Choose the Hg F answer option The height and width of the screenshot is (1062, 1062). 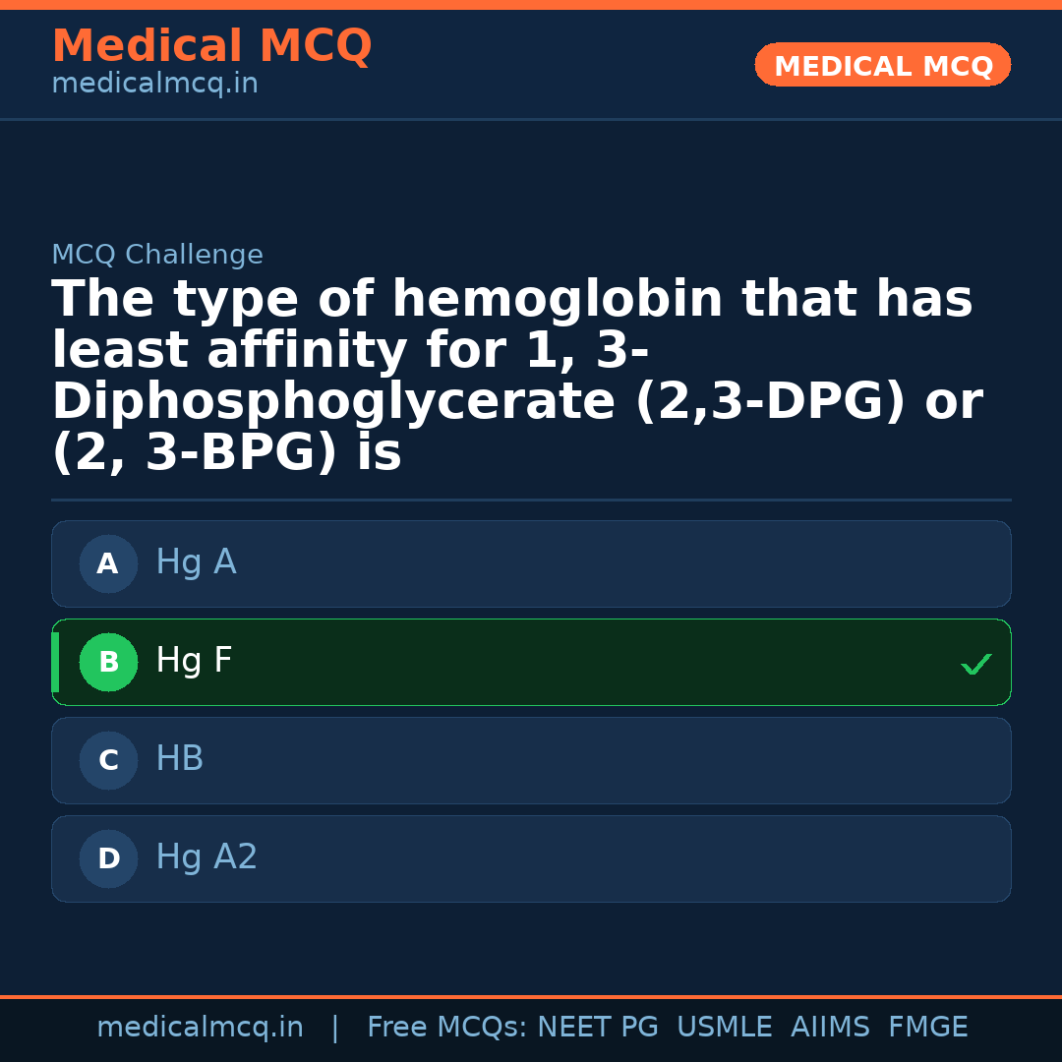[531, 663]
